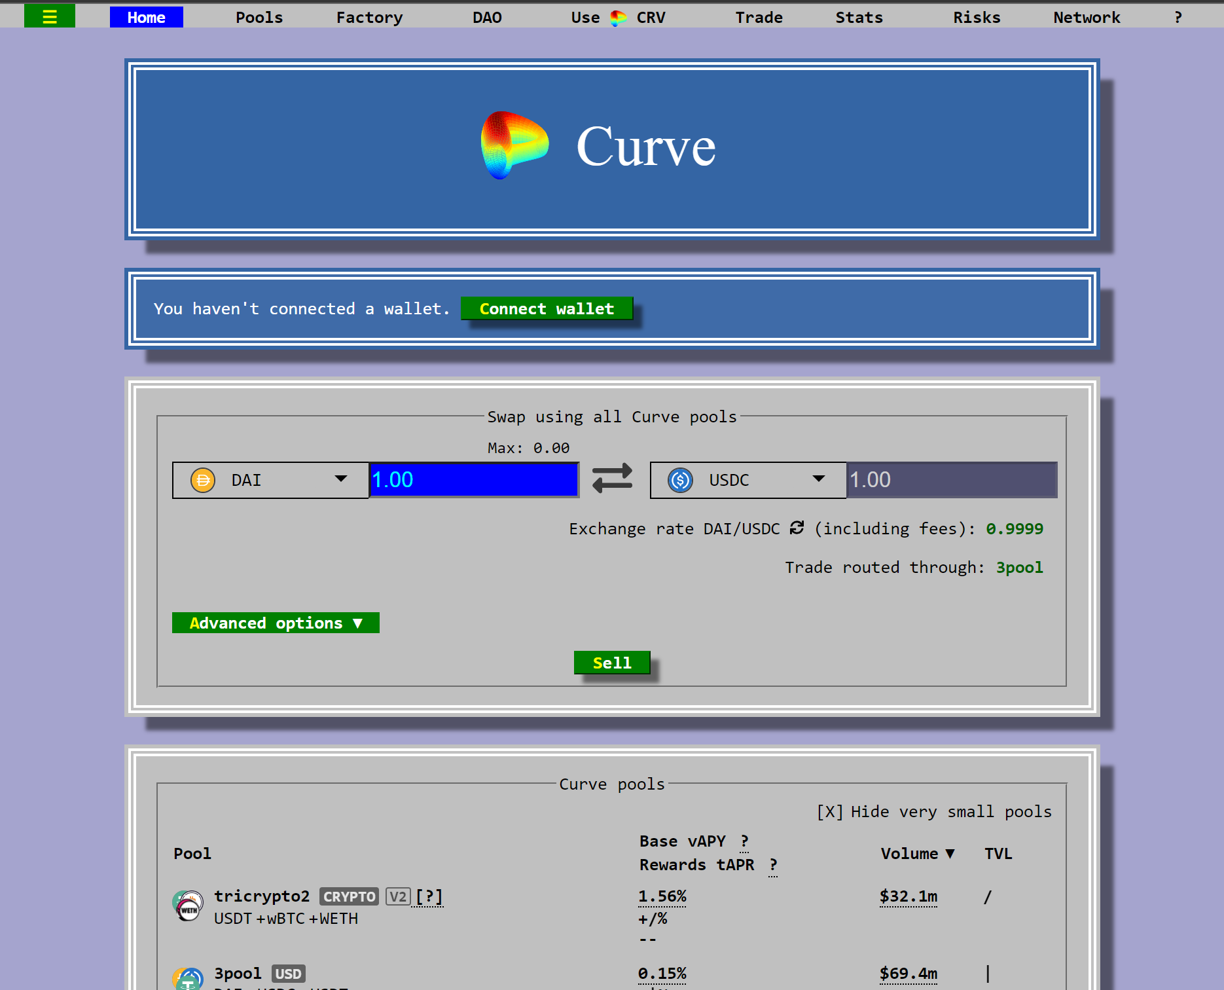1224x990 pixels.
Task: Click the Curve rainbow logo
Action: pyautogui.click(x=514, y=145)
